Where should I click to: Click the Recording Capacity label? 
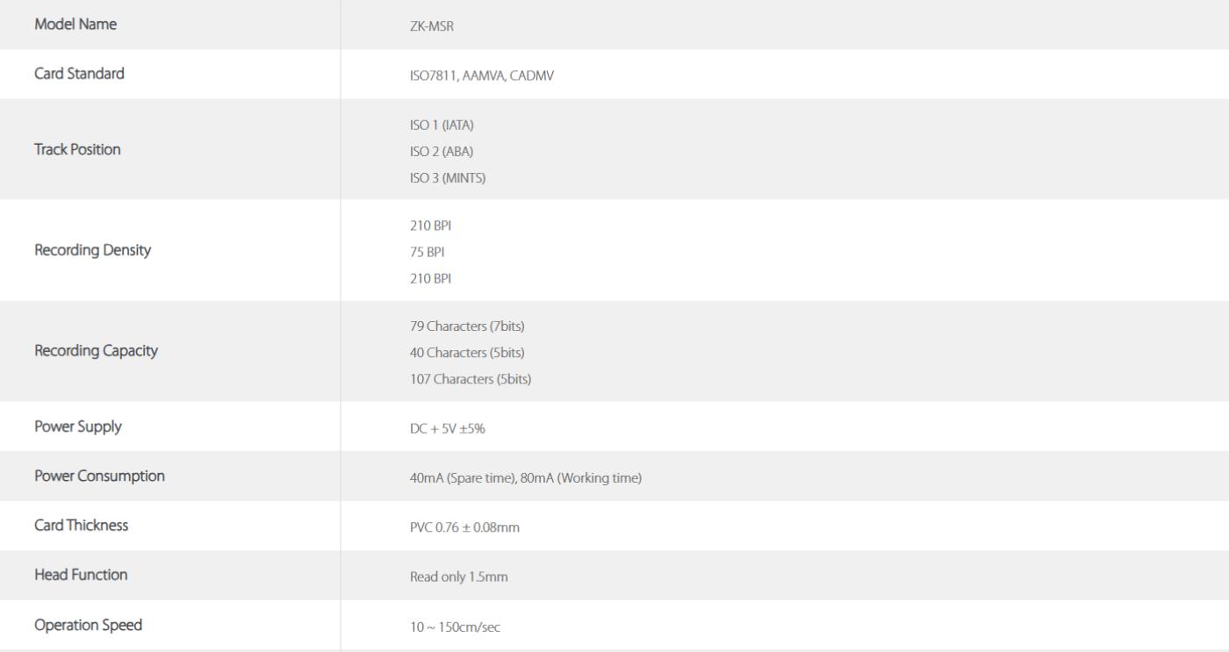96,351
